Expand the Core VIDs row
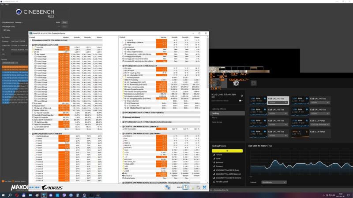 [x=33, y=48]
